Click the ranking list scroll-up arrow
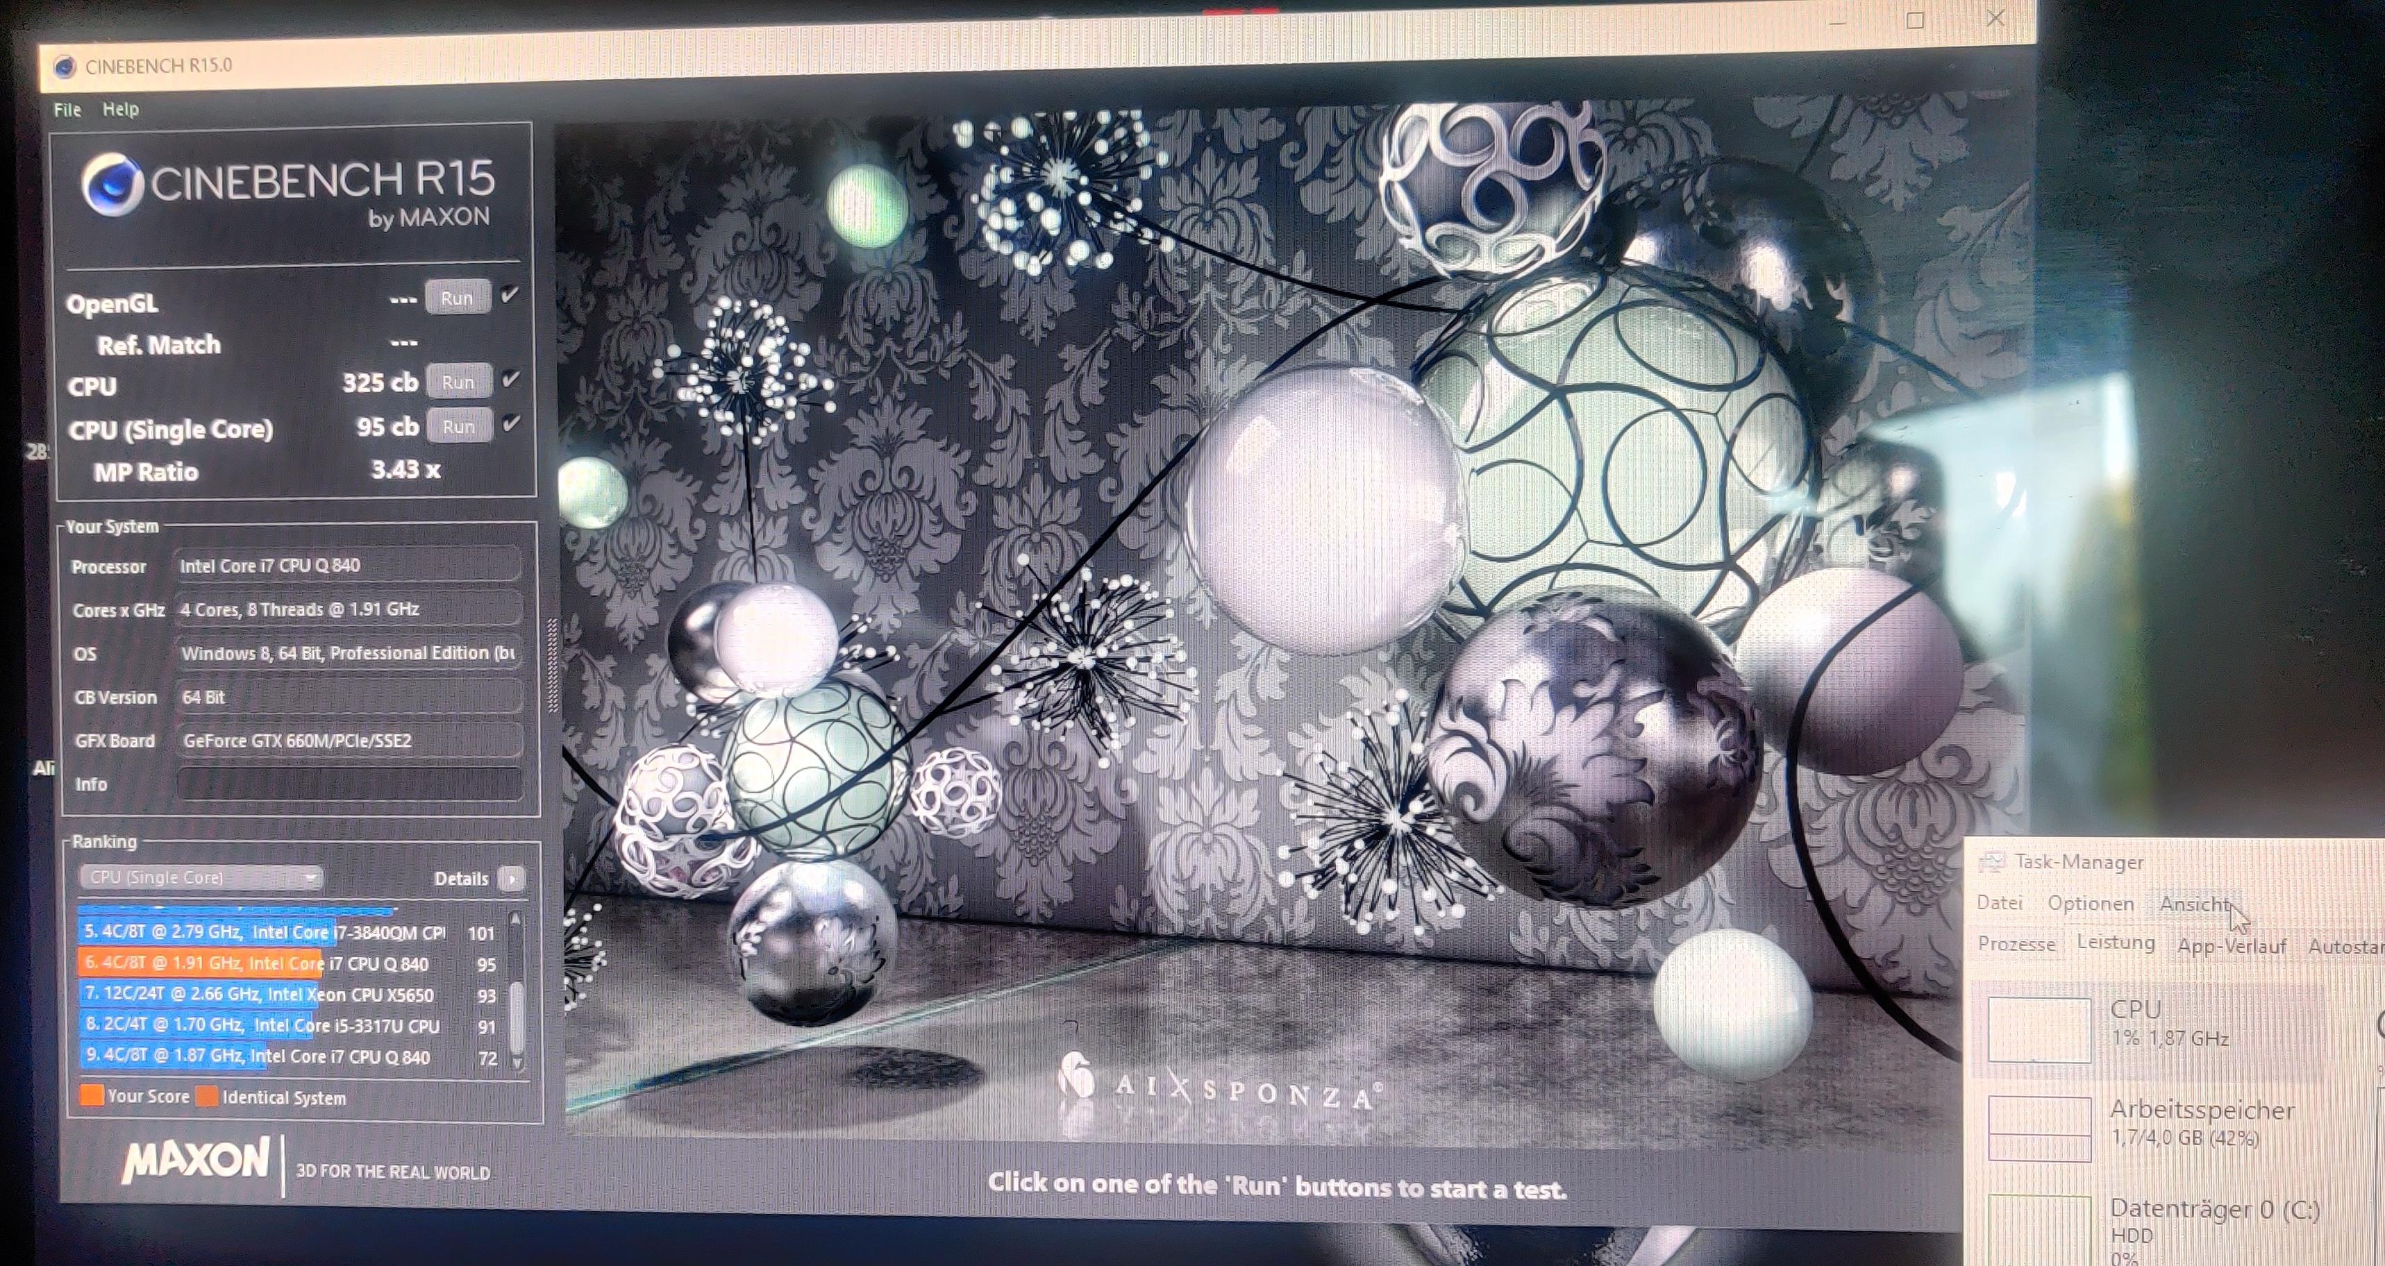Image resolution: width=2385 pixels, height=1266 pixels. [x=516, y=919]
